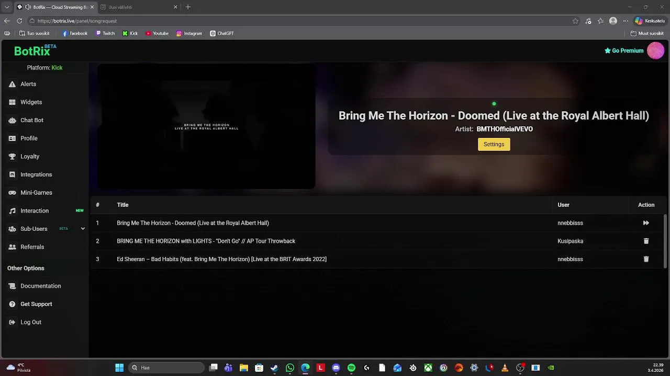Open the Keskustelu Copilot button
The width and height of the screenshot is (670, 376).
click(x=650, y=21)
